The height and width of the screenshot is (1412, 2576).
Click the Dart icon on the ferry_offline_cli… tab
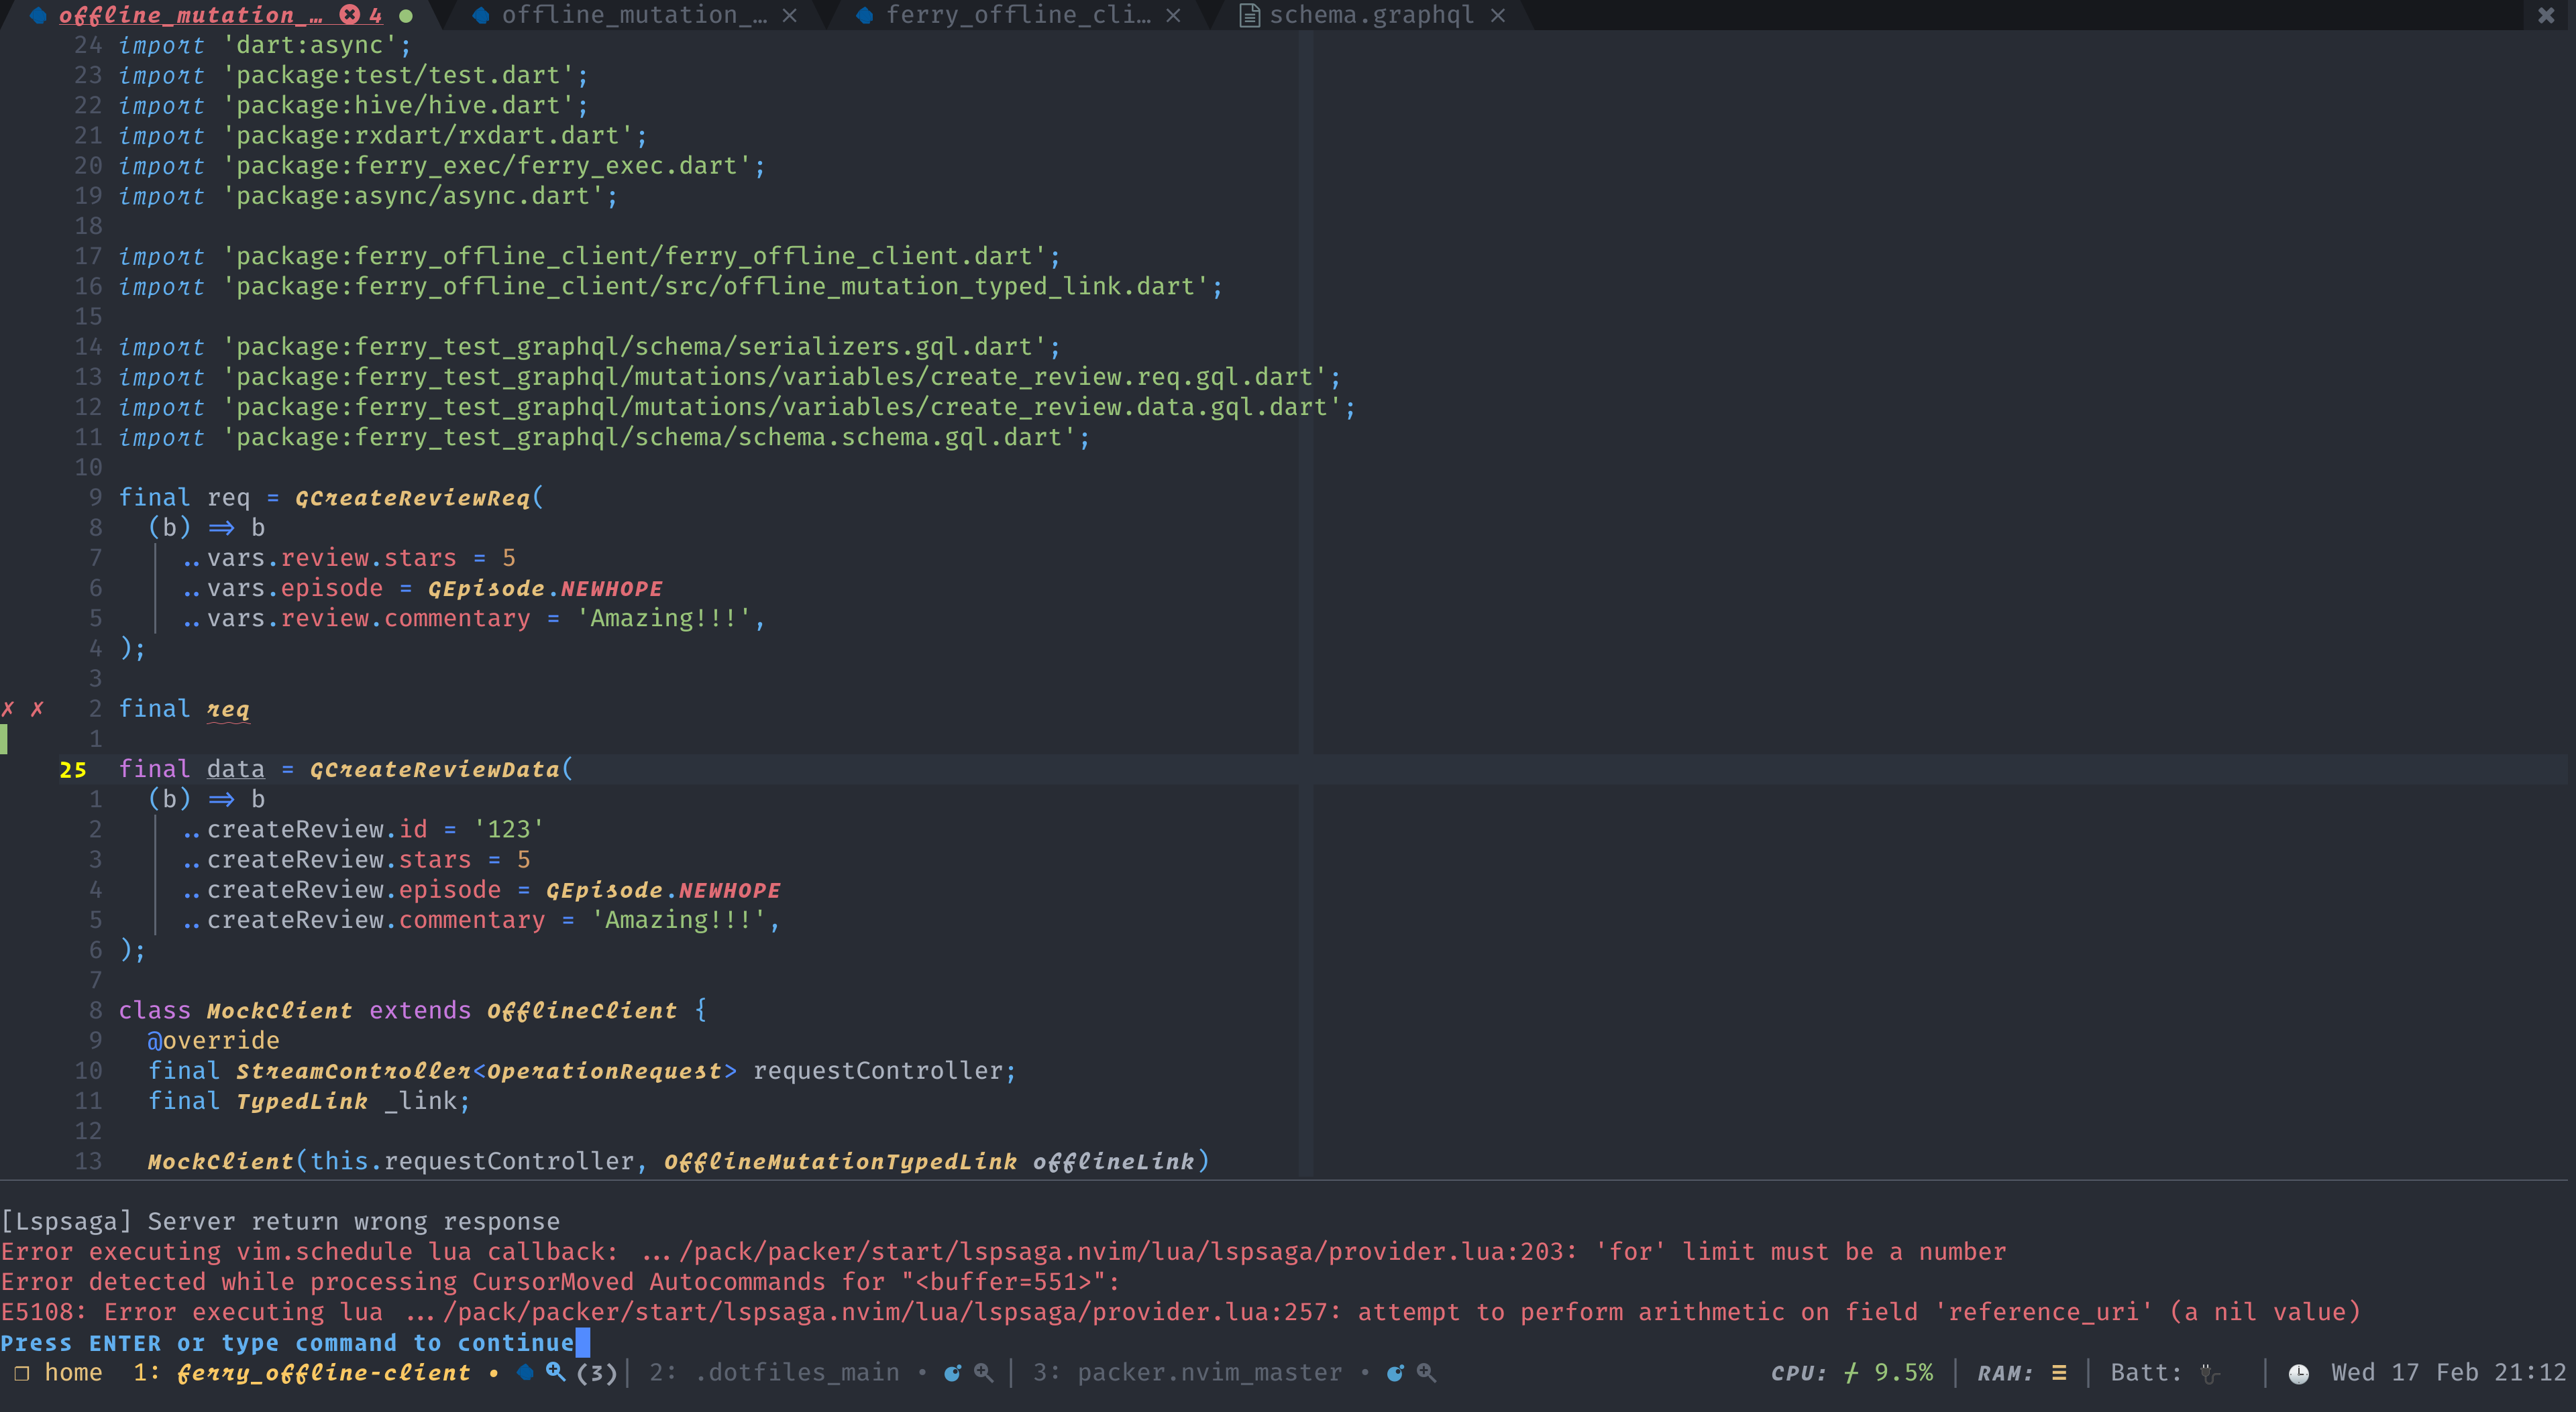(x=865, y=15)
